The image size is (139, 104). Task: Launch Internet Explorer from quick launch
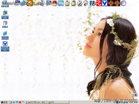point(14,102)
